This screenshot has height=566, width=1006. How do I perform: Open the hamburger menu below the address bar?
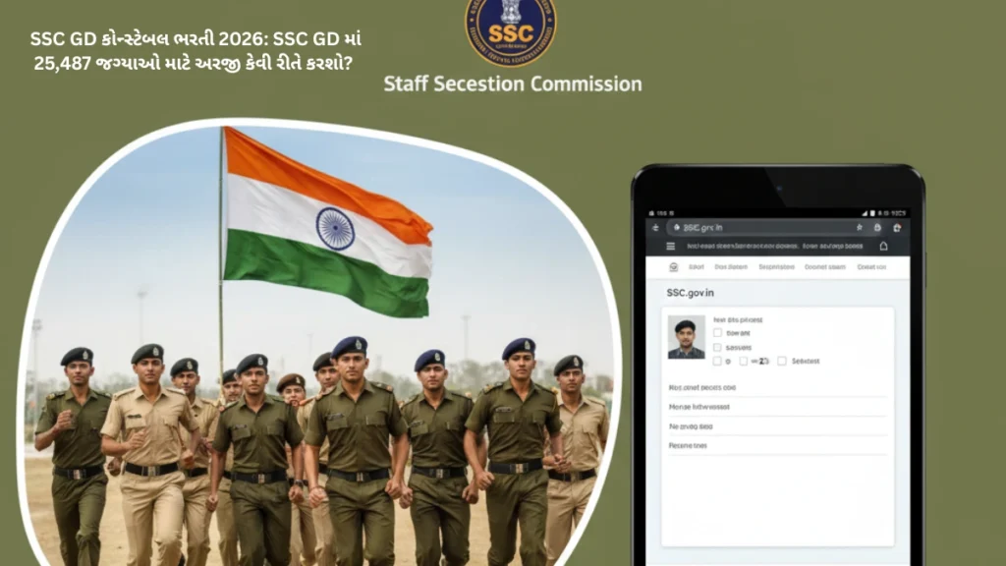click(x=671, y=247)
